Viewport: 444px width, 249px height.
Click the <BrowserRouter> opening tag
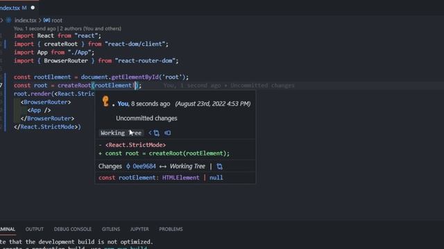[46, 102]
